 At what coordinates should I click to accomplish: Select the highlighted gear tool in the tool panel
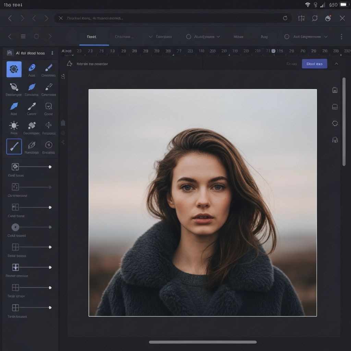point(14,69)
